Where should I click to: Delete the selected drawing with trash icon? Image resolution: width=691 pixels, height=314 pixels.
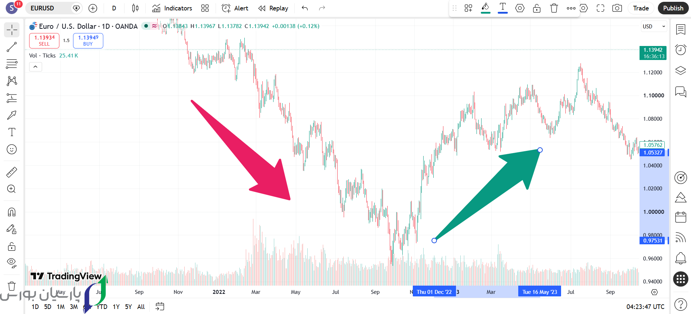554,8
